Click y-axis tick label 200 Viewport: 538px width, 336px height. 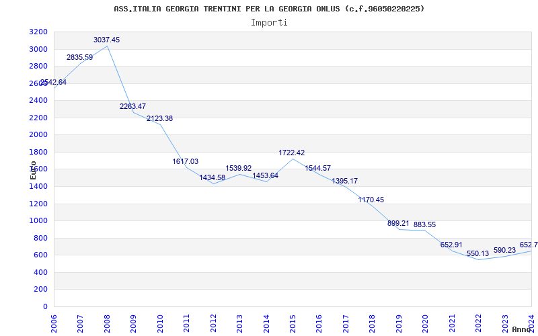pos(41,290)
